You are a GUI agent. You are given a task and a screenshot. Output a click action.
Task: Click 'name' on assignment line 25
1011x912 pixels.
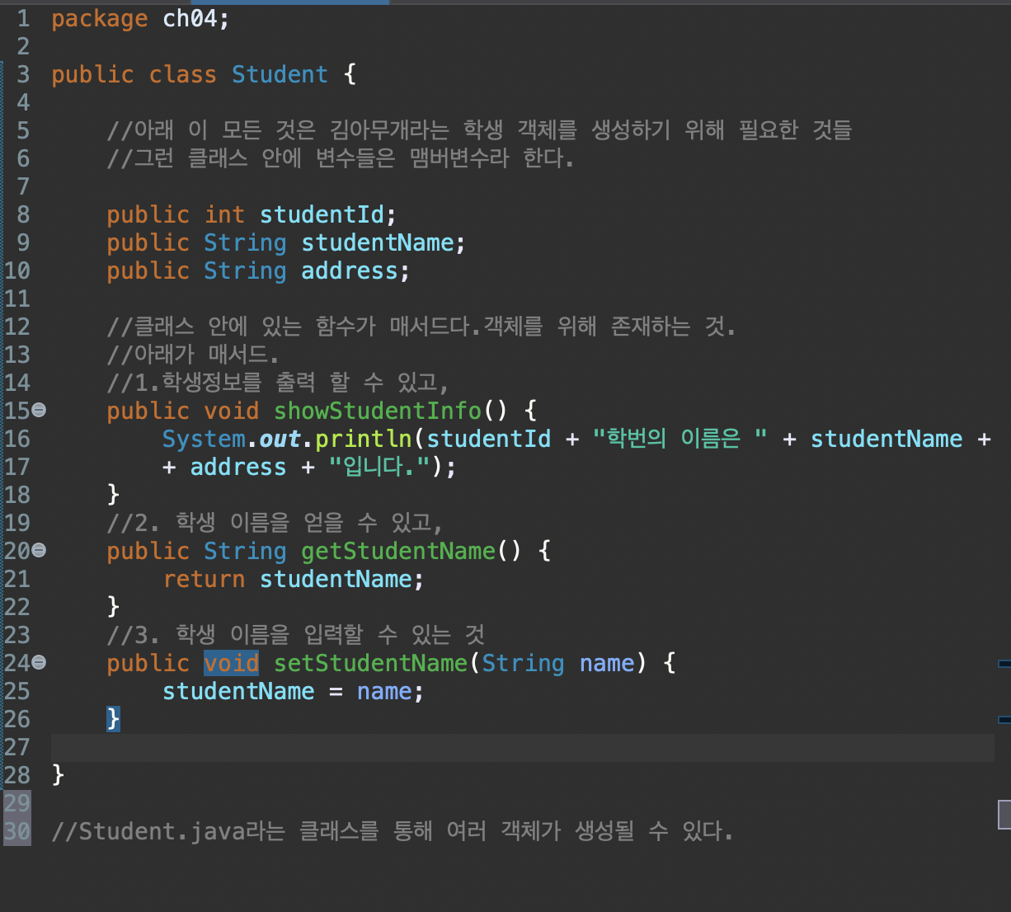click(384, 691)
